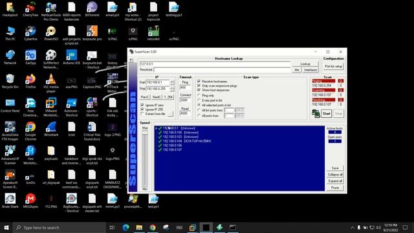Open the MEGAsync desktop icon
Screen dimensions: 414x233
[x=30, y=201]
